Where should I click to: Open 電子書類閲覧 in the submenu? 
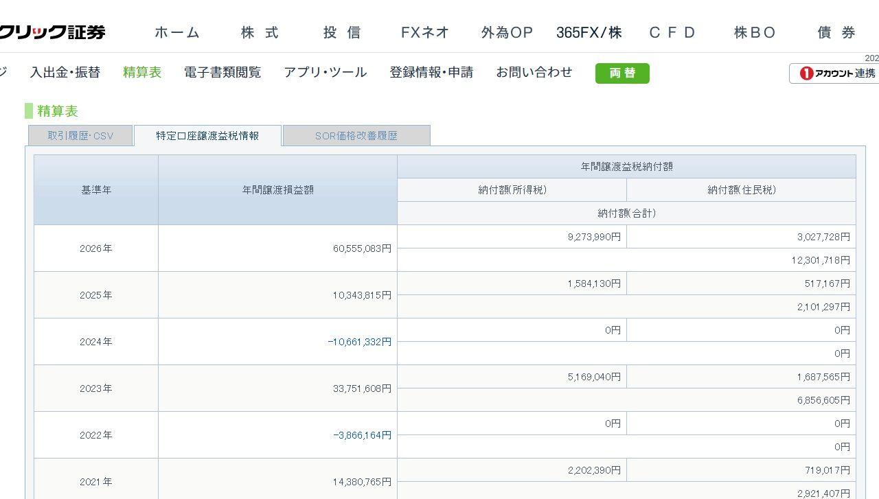tap(222, 72)
